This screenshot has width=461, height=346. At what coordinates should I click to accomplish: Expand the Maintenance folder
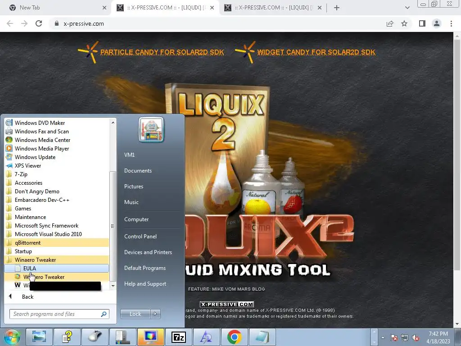click(x=57, y=217)
